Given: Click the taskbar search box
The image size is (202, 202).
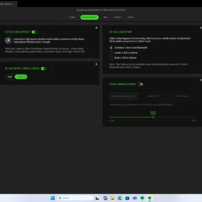Looking at the screenshot, I should [75, 198].
